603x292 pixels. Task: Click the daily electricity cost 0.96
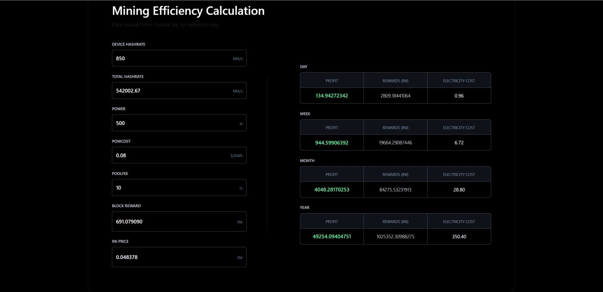point(459,96)
